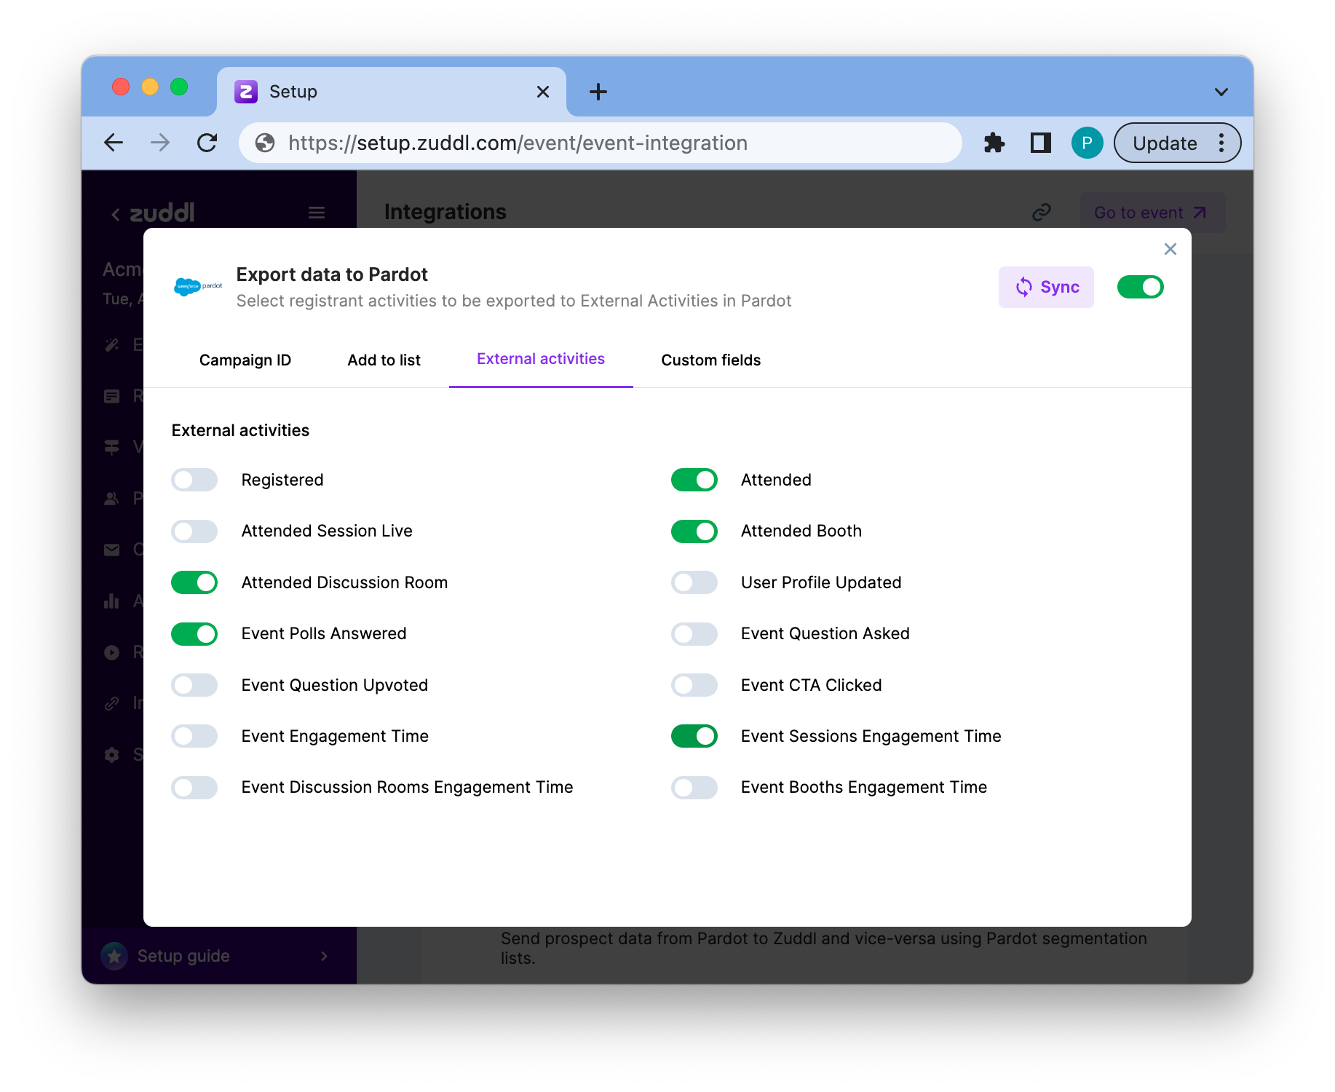Image resolution: width=1335 pixels, height=1092 pixels.
Task: Click the Attended Discussion Room label
Action: pyautogui.click(x=344, y=582)
